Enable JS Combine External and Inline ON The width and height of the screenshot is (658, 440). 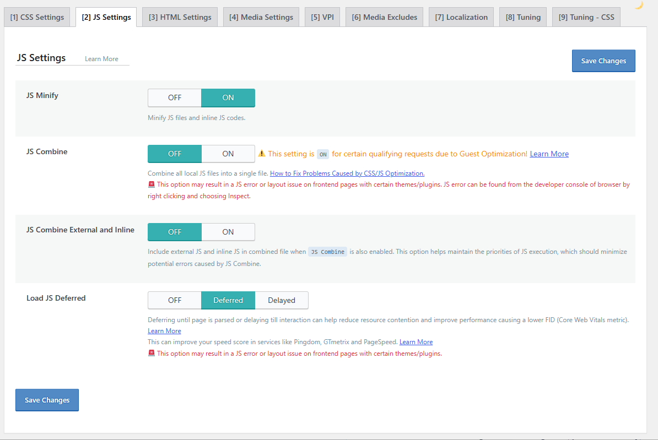[x=228, y=232]
